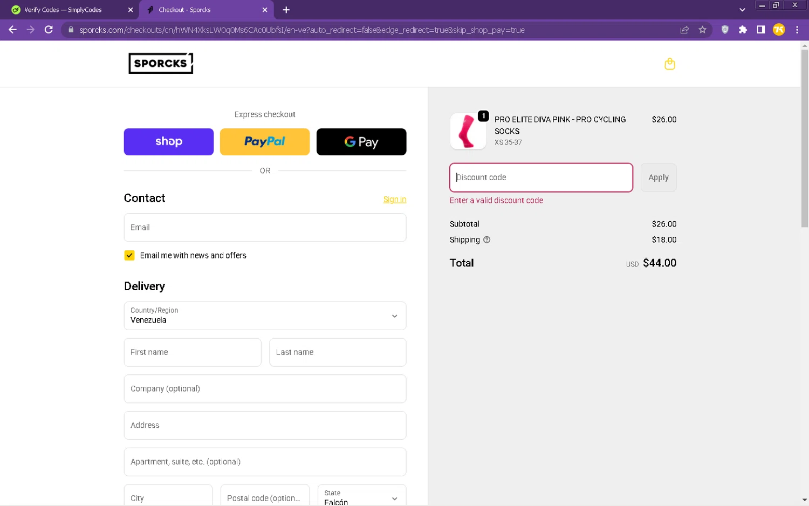Click the Shipping cost $18.00
Image resolution: width=809 pixels, height=506 pixels.
pyautogui.click(x=664, y=240)
